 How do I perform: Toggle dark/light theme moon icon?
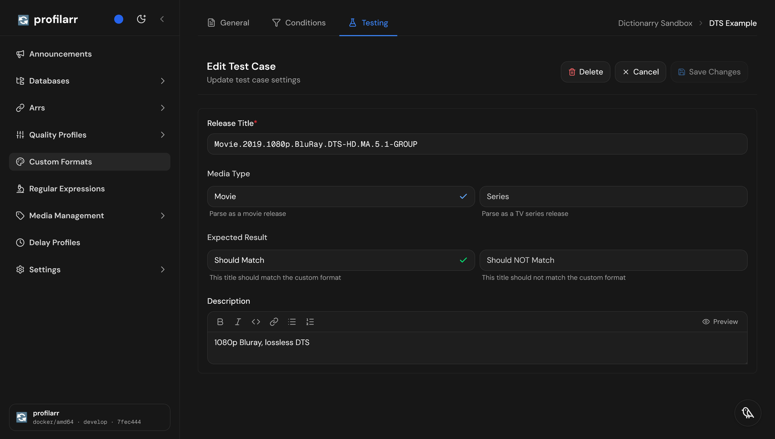[141, 19]
